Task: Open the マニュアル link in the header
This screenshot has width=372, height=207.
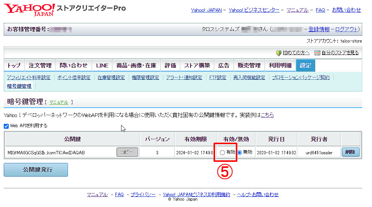Action: 297,10
